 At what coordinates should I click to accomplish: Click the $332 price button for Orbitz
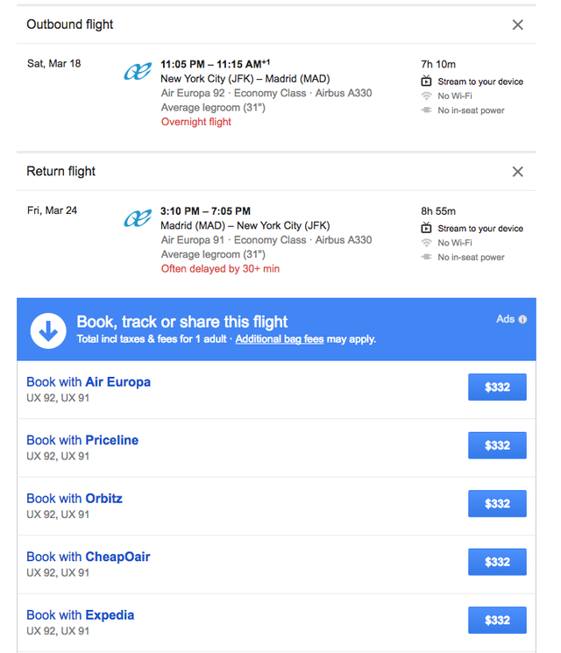[497, 504]
